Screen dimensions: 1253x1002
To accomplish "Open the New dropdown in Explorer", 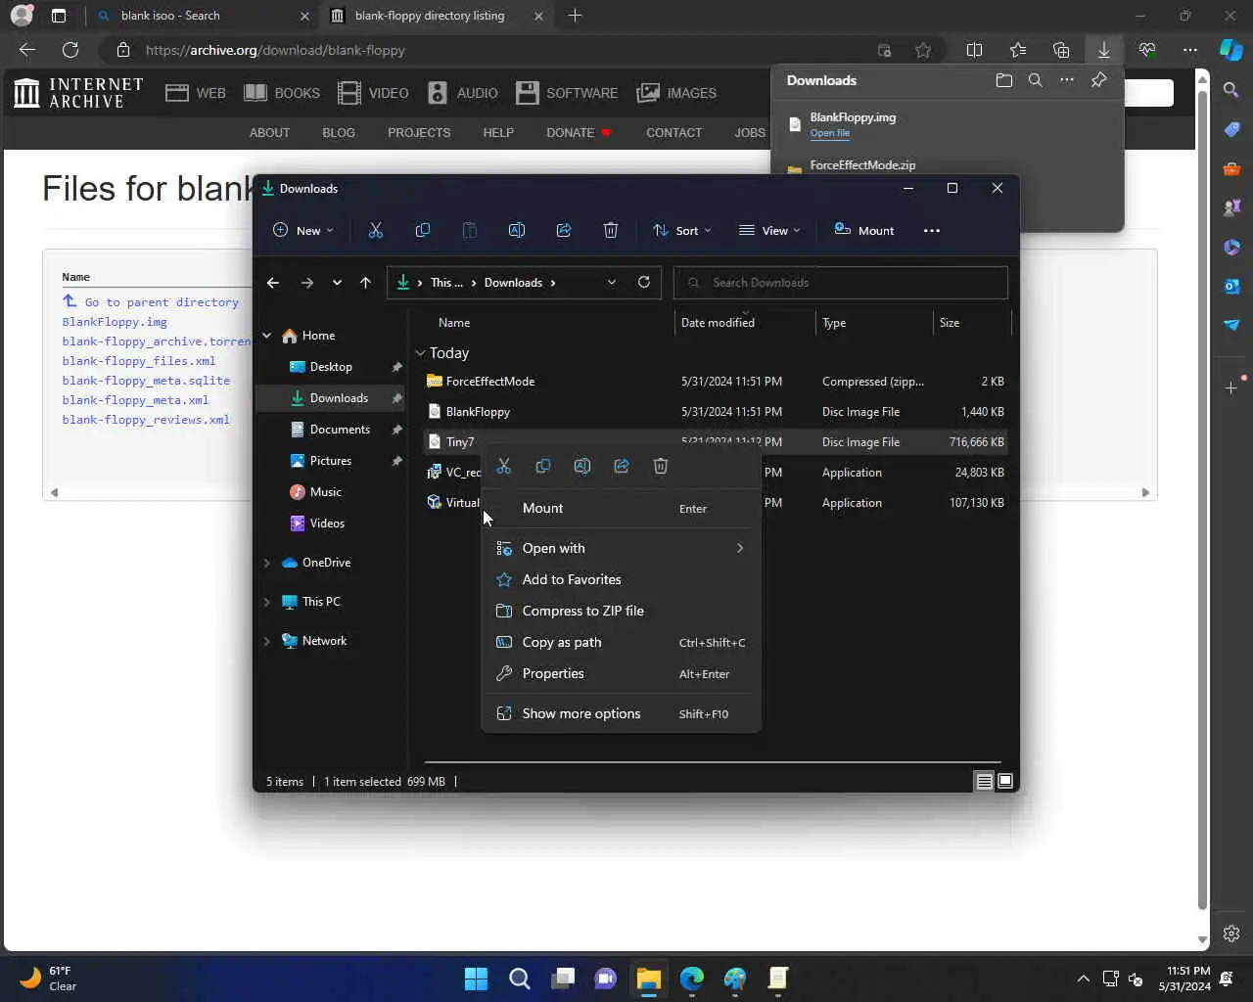I will 303,230.
